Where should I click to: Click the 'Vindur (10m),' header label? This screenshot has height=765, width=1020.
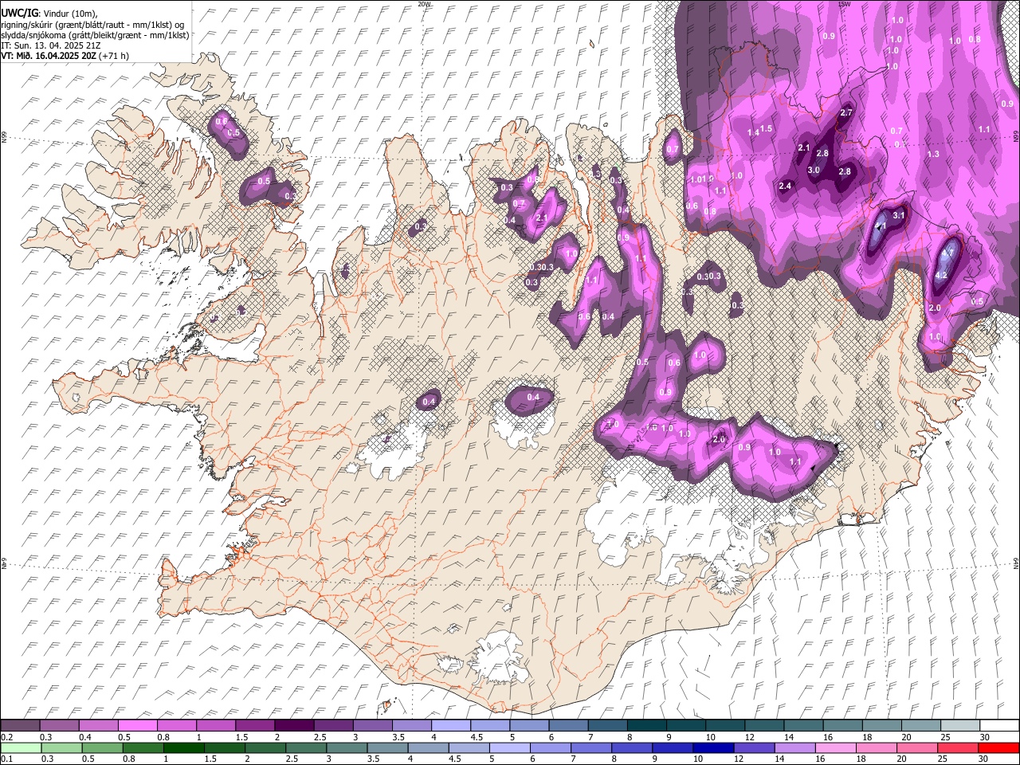[71, 13]
